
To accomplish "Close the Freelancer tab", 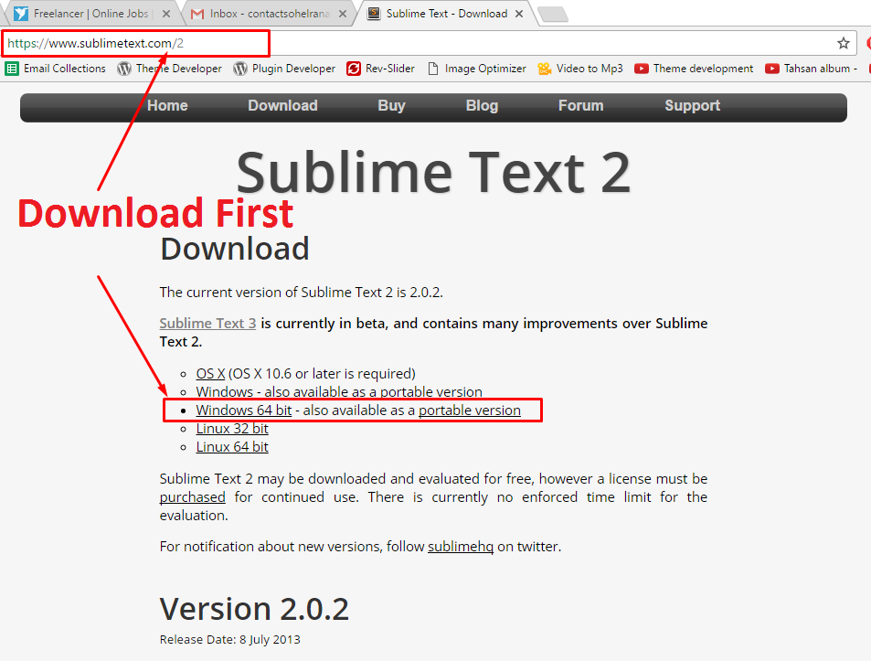I will click(x=166, y=14).
